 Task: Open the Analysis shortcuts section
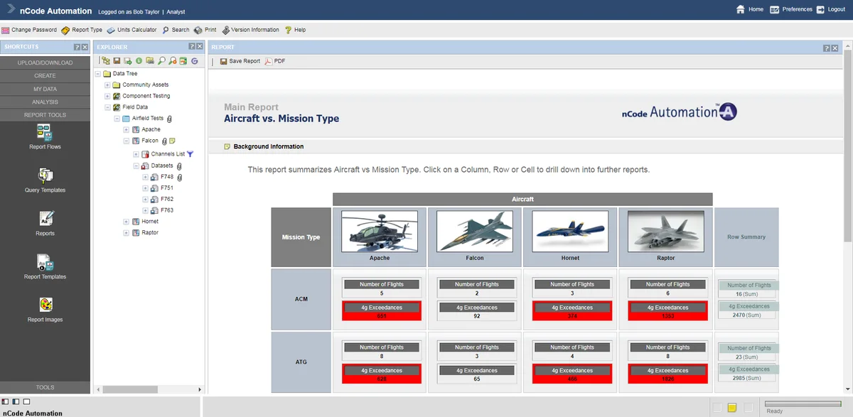click(x=45, y=102)
